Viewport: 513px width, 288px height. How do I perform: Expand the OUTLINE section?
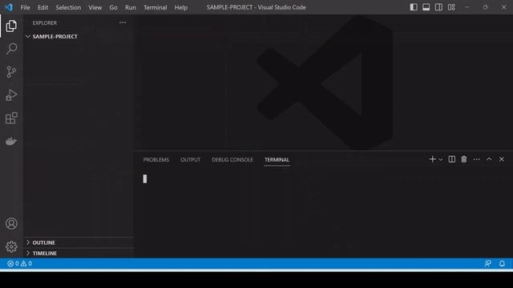(x=79, y=242)
